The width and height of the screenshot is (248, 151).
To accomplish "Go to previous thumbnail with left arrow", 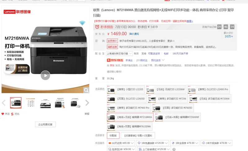I will point(4,103).
